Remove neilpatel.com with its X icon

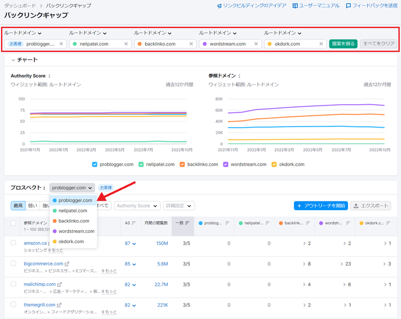[126, 44]
